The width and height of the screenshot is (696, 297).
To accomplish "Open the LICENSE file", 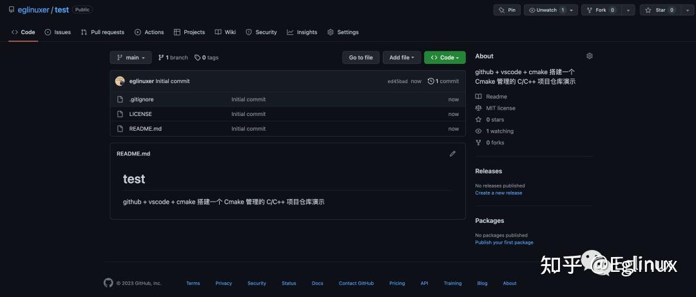I will pyautogui.click(x=140, y=114).
